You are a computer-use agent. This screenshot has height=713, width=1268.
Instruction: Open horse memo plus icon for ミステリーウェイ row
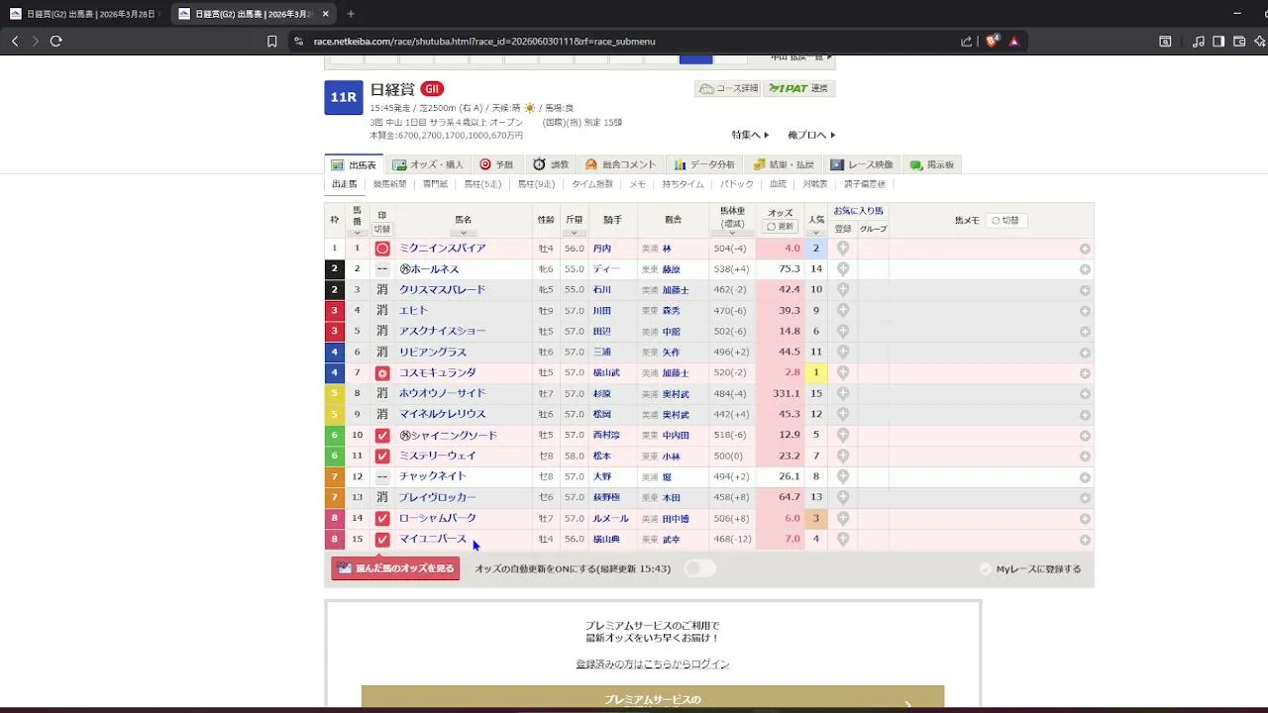(1085, 457)
